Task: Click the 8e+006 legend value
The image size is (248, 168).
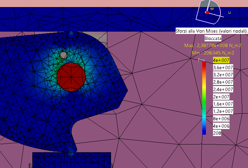Action: click(x=221, y=119)
